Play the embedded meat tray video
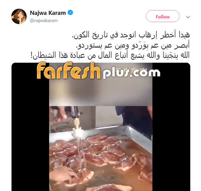Viewport: 201px width, 191px height. coord(101,127)
